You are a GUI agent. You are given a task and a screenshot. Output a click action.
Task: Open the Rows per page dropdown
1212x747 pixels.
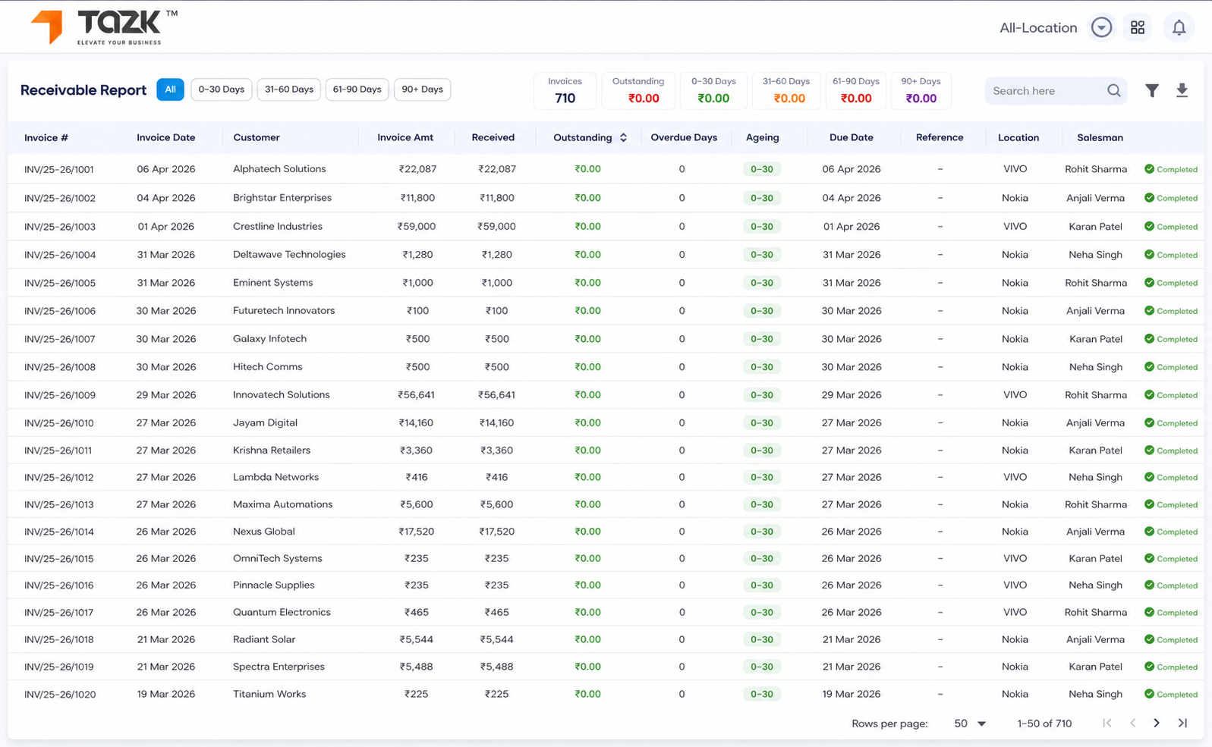[970, 723]
